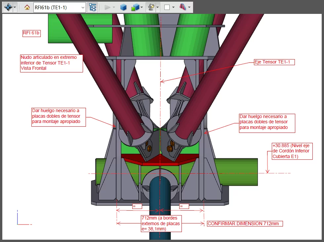Toggle the Model Tree panel
324x242 pixels.
tap(93, 7)
